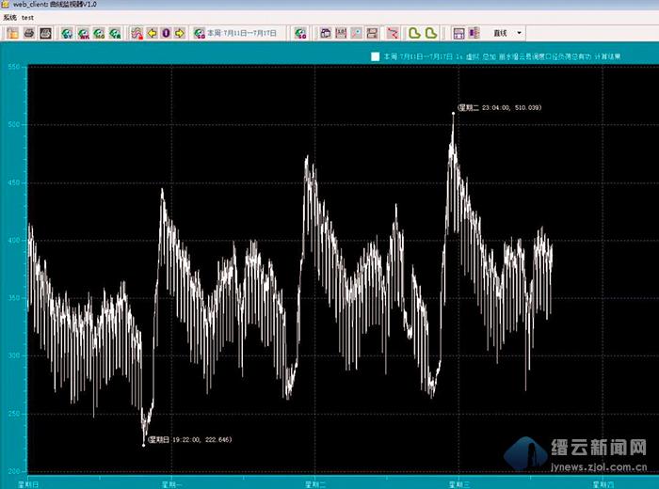Click the colored bar-panel icon before 直线
This screenshot has width=659, height=489.
point(474,33)
